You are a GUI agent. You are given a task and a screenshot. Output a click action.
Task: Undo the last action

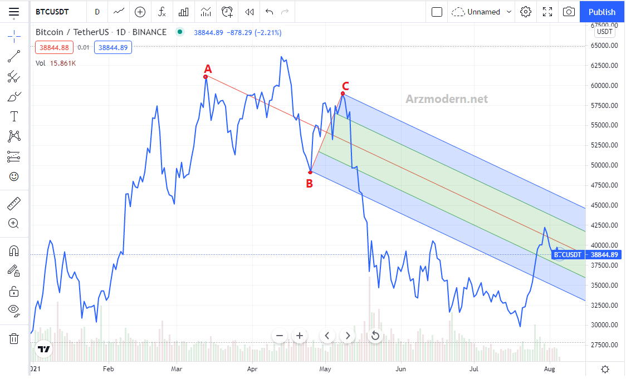270,12
